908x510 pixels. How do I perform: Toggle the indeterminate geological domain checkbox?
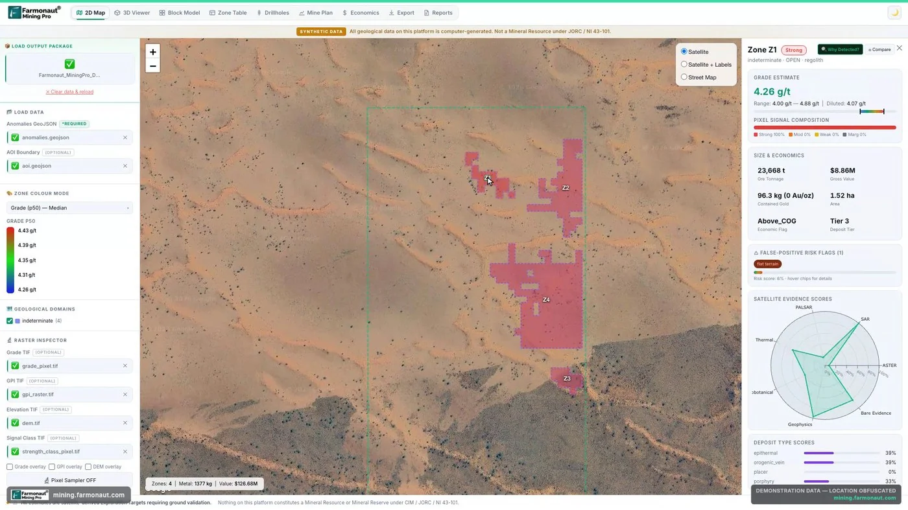10,321
